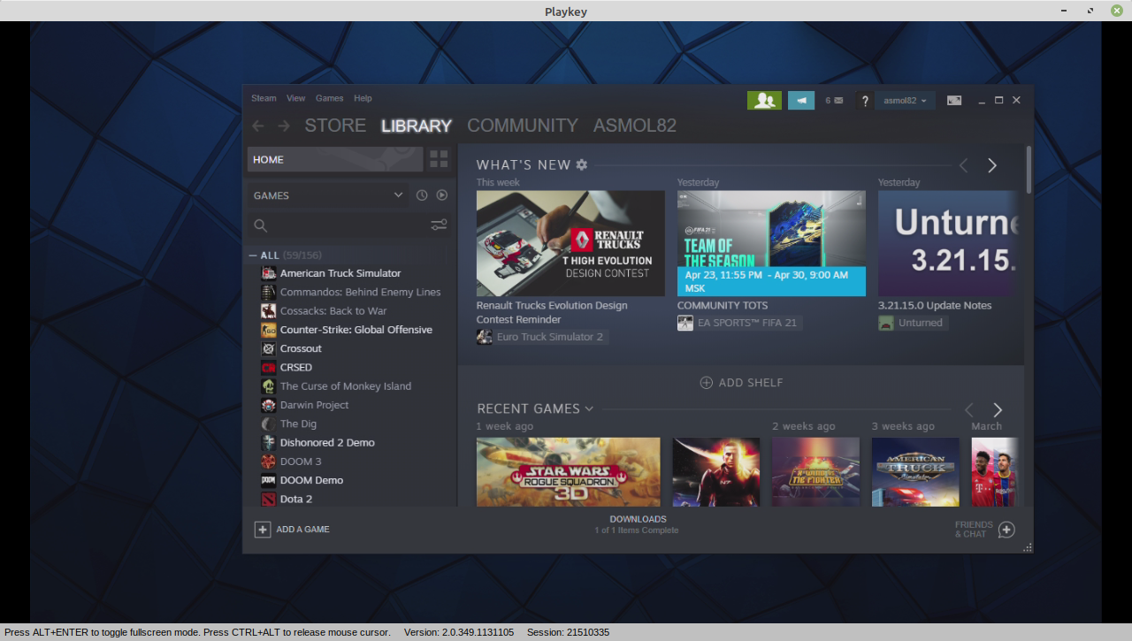Go to the COMMUNITY tab
This screenshot has height=641, width=1132.
pos(523,126)
